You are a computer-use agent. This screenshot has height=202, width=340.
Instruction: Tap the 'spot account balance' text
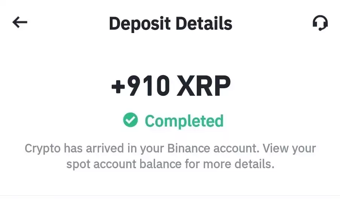[124, 164]
